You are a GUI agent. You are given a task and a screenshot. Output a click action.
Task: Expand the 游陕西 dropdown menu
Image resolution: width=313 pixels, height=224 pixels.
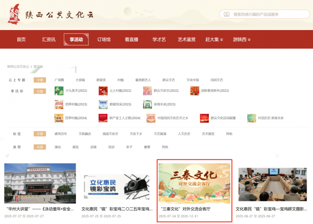click(241, 39)
